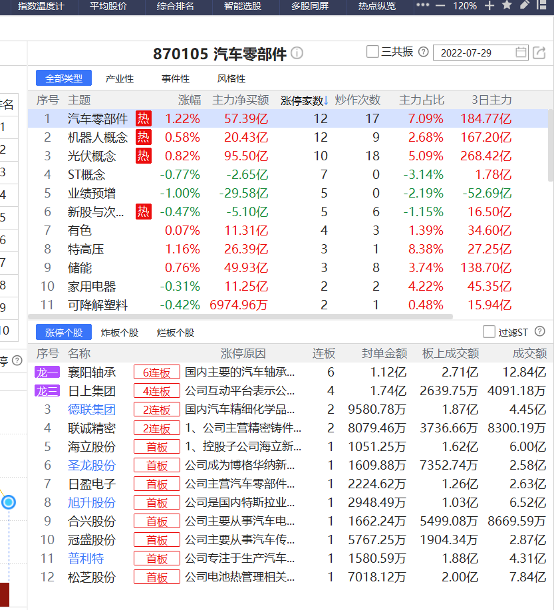Sort by 涨停家数 column header
This screenshot has height=610, width=554.
click(304, 100)
